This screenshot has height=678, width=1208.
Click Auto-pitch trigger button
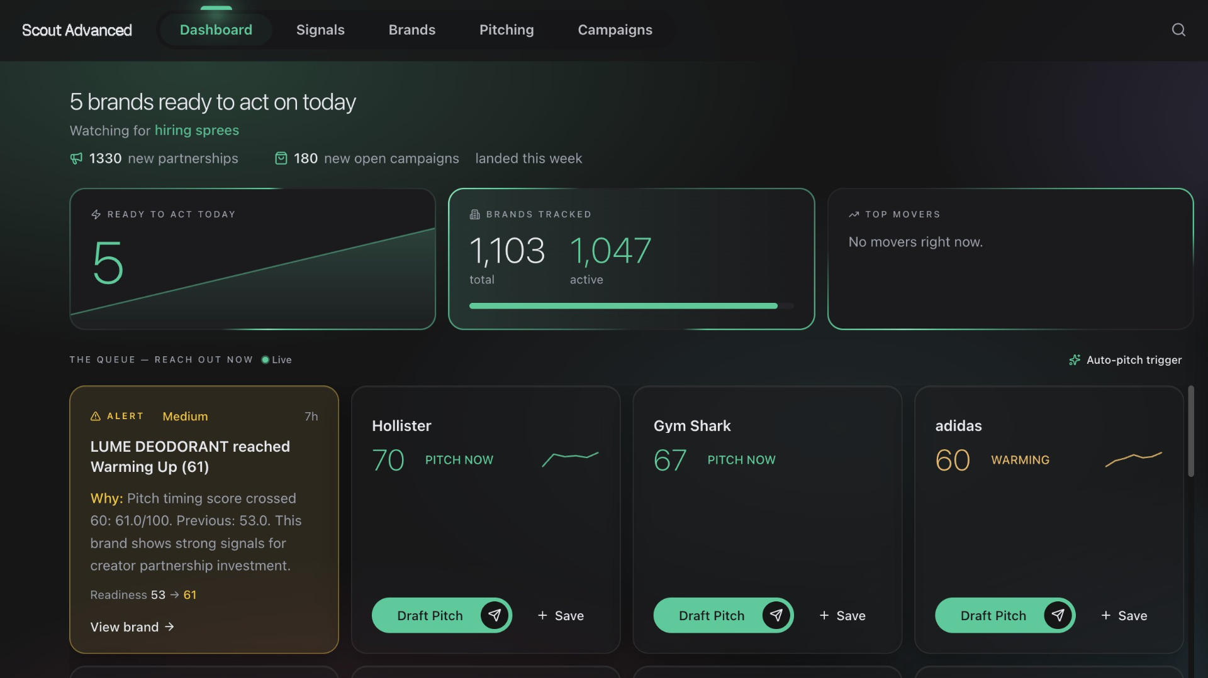click(1125, 360)
